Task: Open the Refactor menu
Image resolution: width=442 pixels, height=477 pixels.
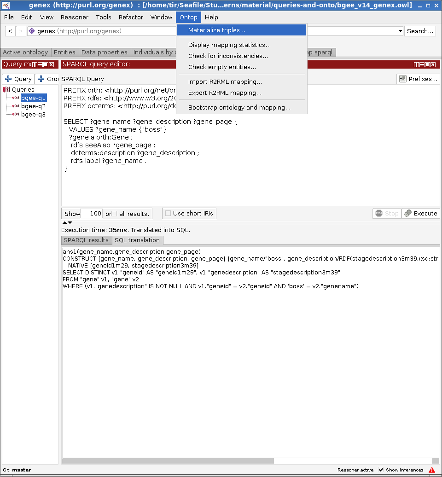Action: coord(131,17)
